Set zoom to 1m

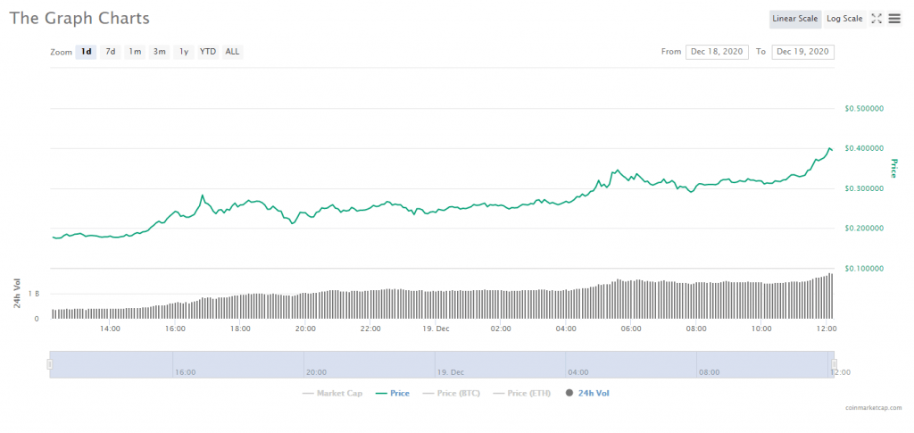point(135,52)
